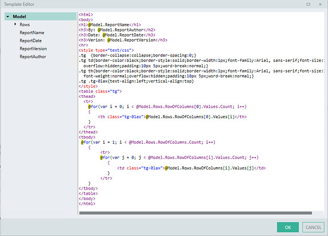Maximize the Template Editor window
Image resolution: width=328 pixels, height=236 pixels.
(308, 4)
